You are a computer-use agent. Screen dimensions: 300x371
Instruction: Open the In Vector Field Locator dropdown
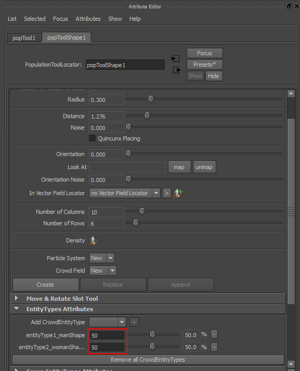tap(125, 193)
